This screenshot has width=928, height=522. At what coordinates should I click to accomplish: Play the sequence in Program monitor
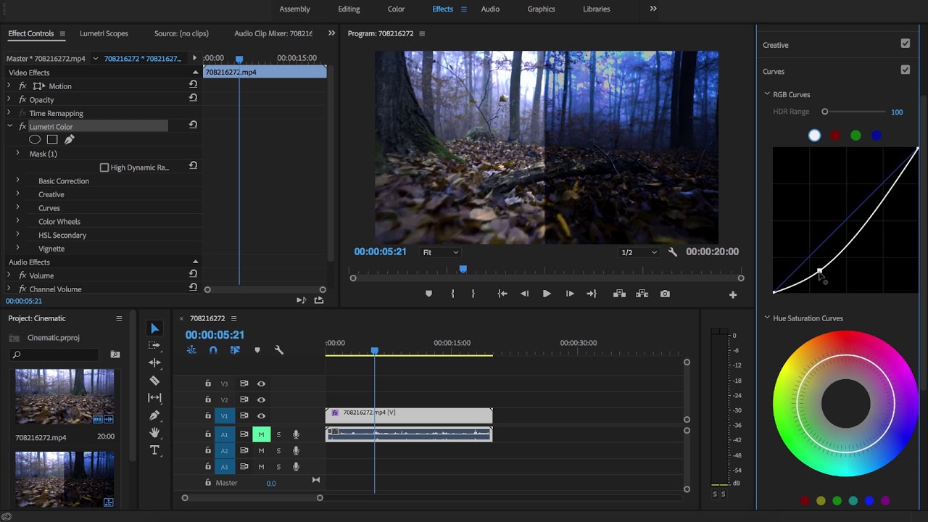pos(547,294)
